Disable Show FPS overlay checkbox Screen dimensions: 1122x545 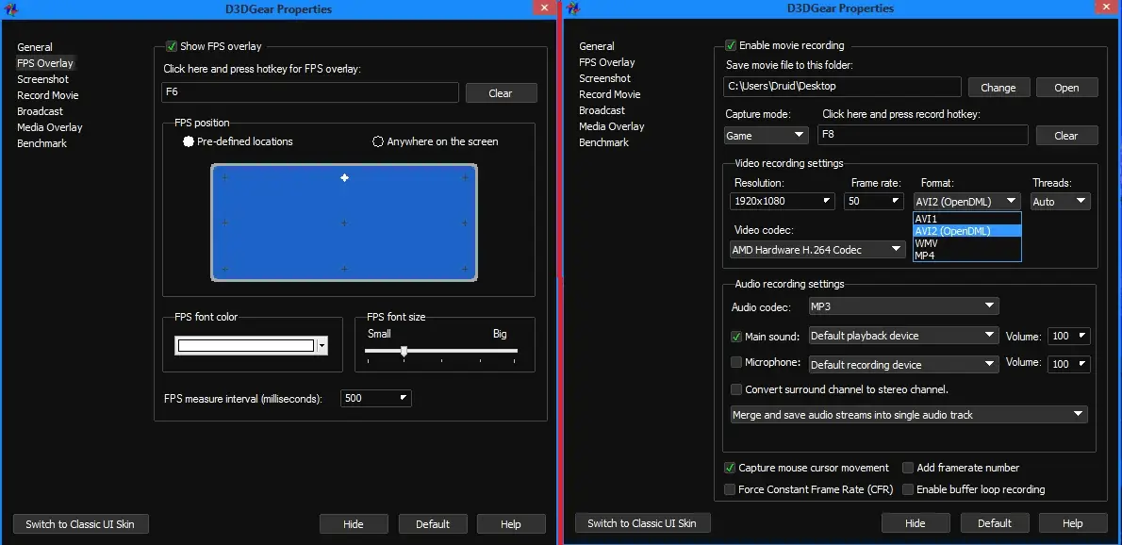[171, 46]
